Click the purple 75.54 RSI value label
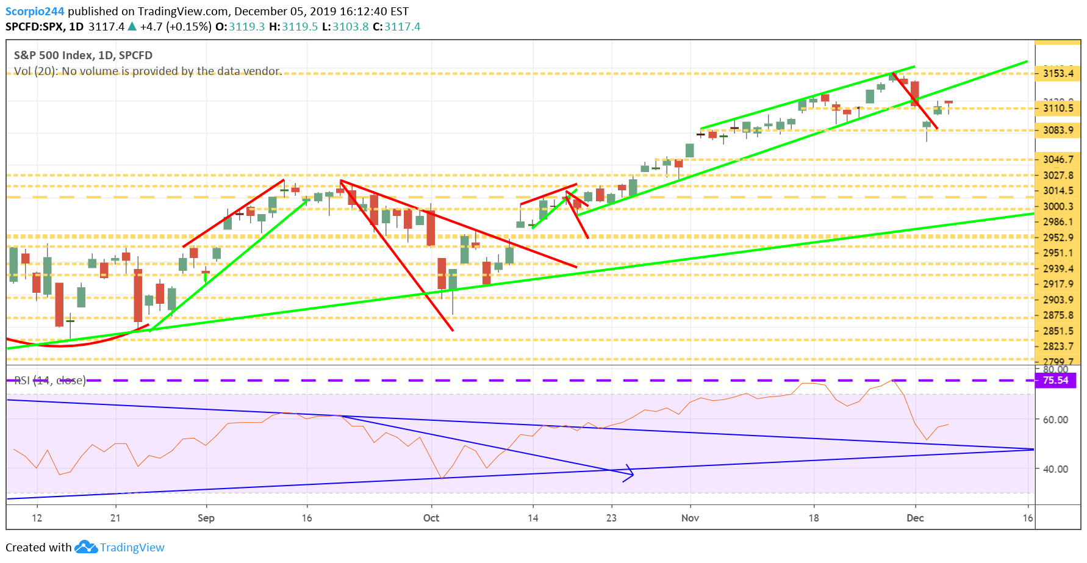Screen dimensions: 1087x563 pos(1056,380)
